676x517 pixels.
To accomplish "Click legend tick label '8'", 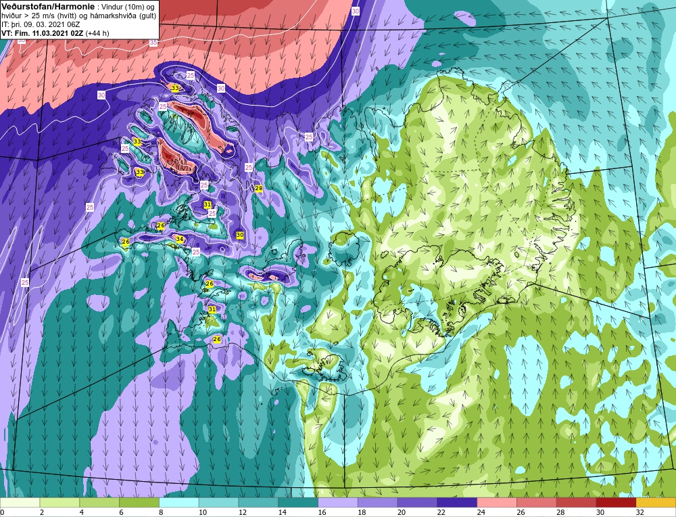I will (160, 512).
